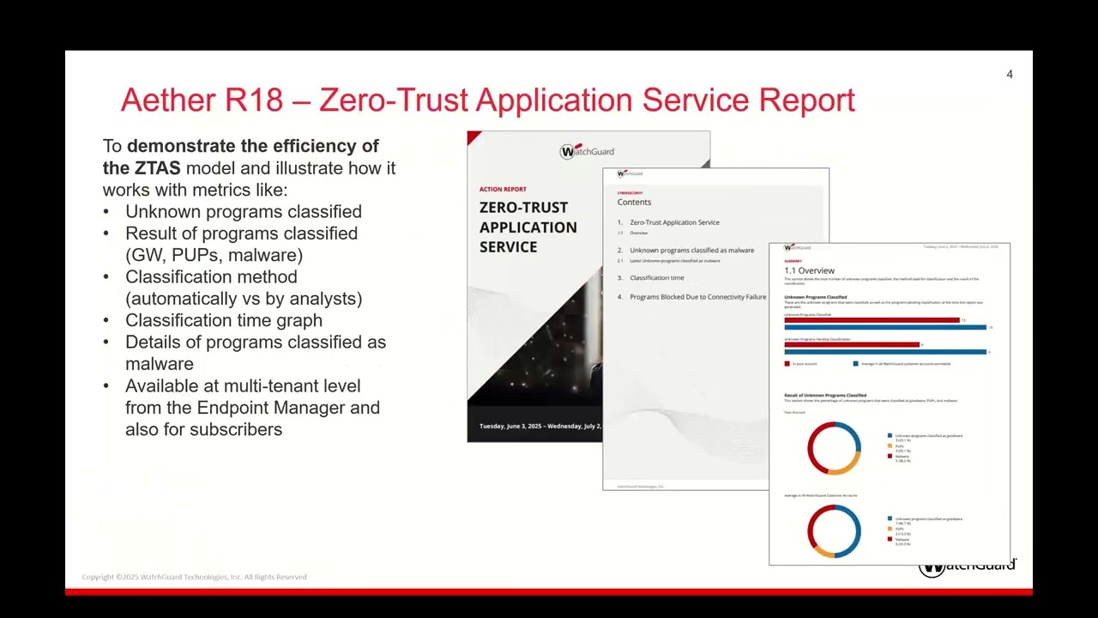The width and height of the screenshot is (1098, 618).
Task: Click the bold 'demonstrate the efficiency of the ZTAS' text
Action: pyautogui.click(x=242, y=157)
